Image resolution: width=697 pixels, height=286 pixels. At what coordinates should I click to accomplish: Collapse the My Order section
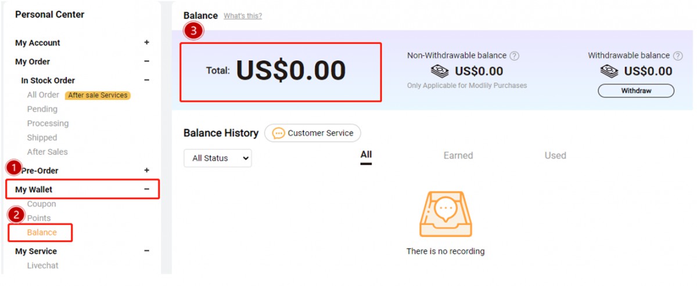(x=146, y=61)
